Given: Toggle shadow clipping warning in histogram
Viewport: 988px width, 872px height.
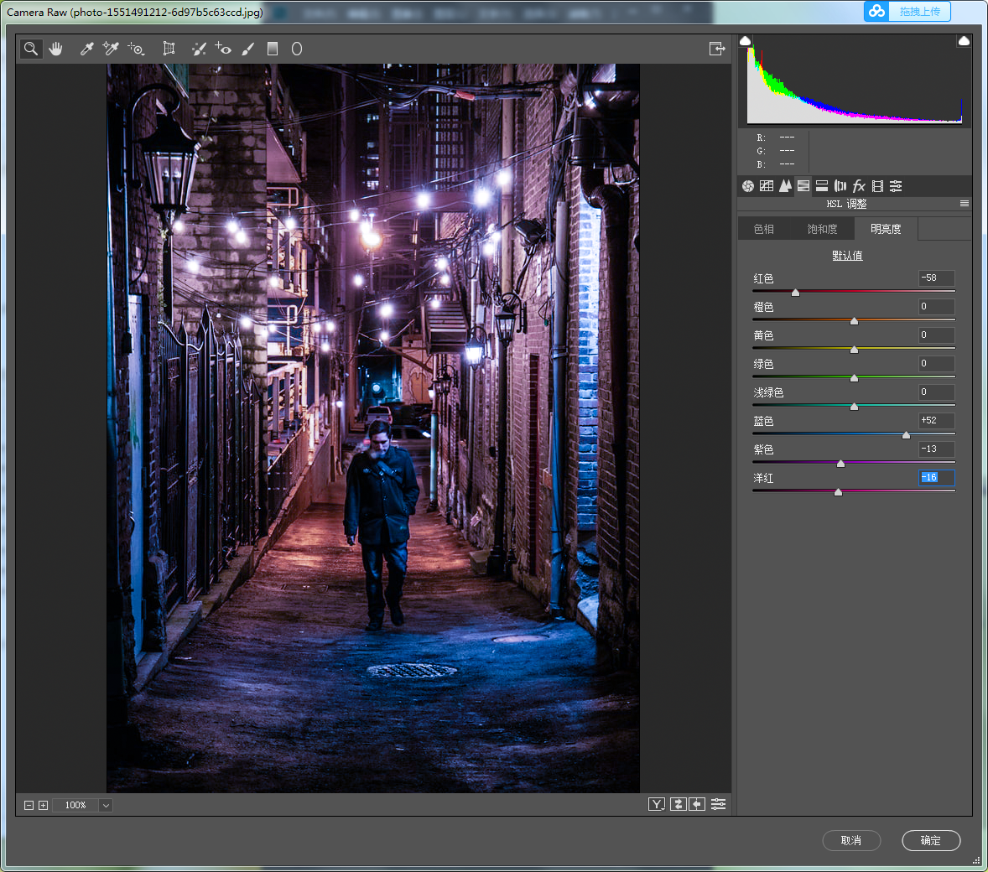Looking at the screenshot, I should pyautogui.click(x=745, y=41).
